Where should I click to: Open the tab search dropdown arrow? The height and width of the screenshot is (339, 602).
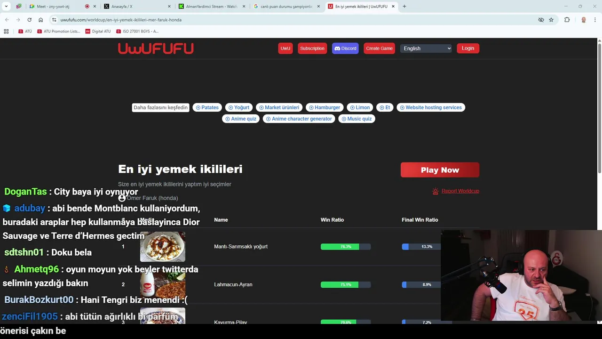(x=7, y=7)
